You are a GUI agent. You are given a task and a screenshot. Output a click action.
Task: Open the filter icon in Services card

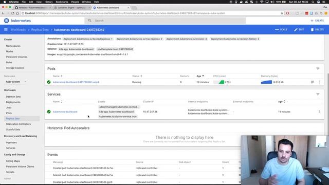click(318, 94)
